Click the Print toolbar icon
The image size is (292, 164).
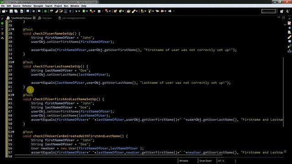click(x=21, y=11)
